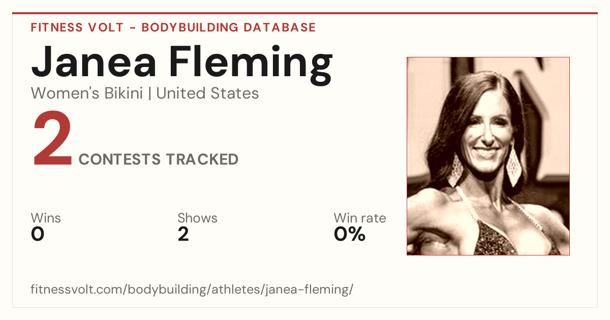Click the red line atop the card

[x=305, y=13]
